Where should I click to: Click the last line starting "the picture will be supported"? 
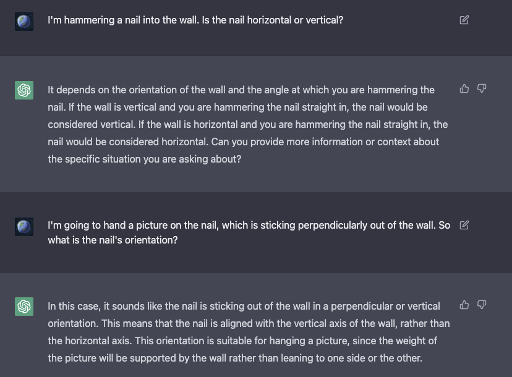(x=235, y=358)
